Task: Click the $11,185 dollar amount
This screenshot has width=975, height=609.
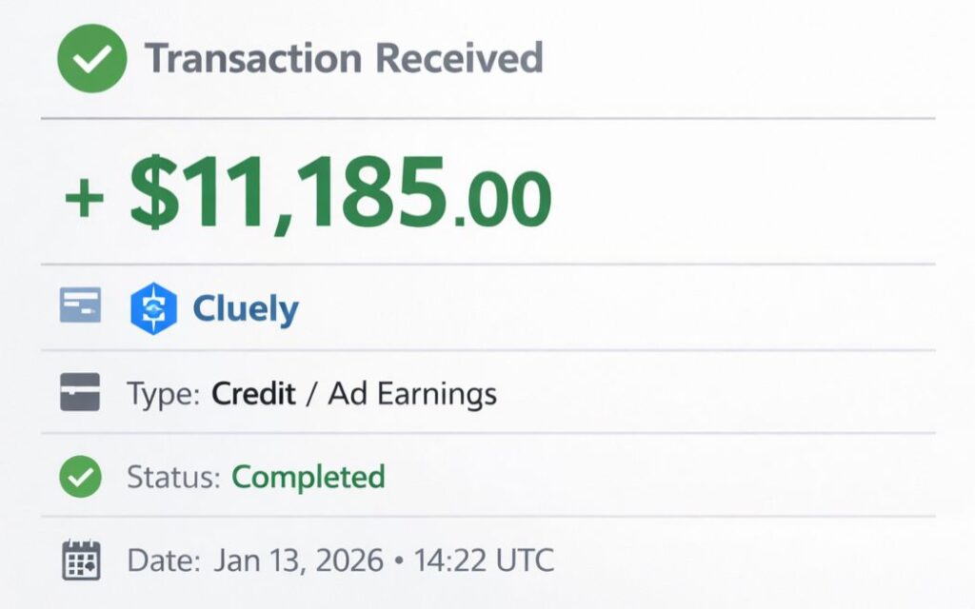Action: [x=288, y=192]
